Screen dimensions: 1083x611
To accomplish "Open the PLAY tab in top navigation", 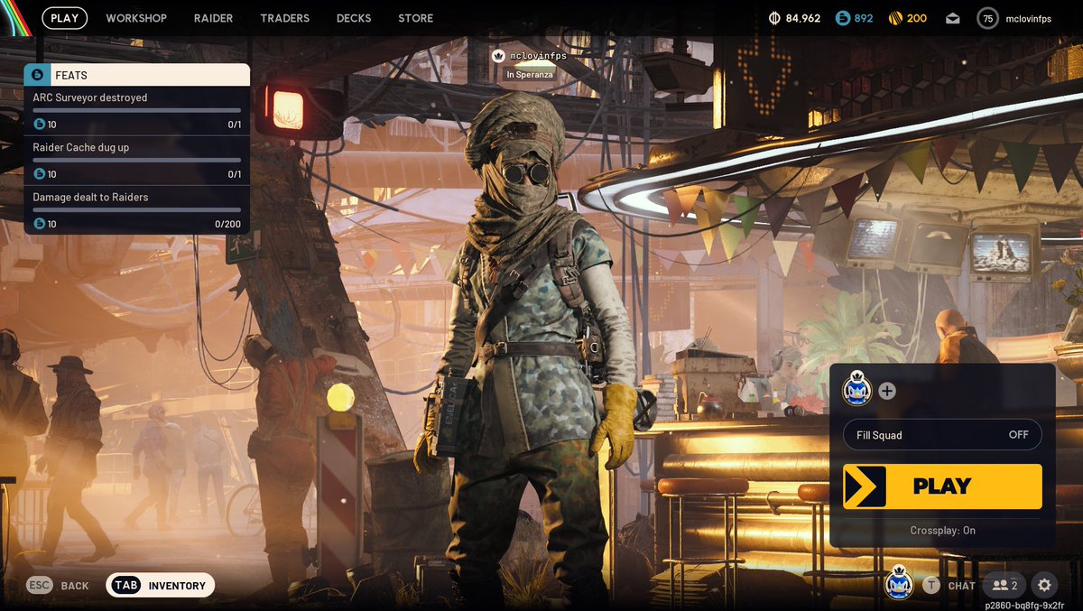I will point(65,18).
